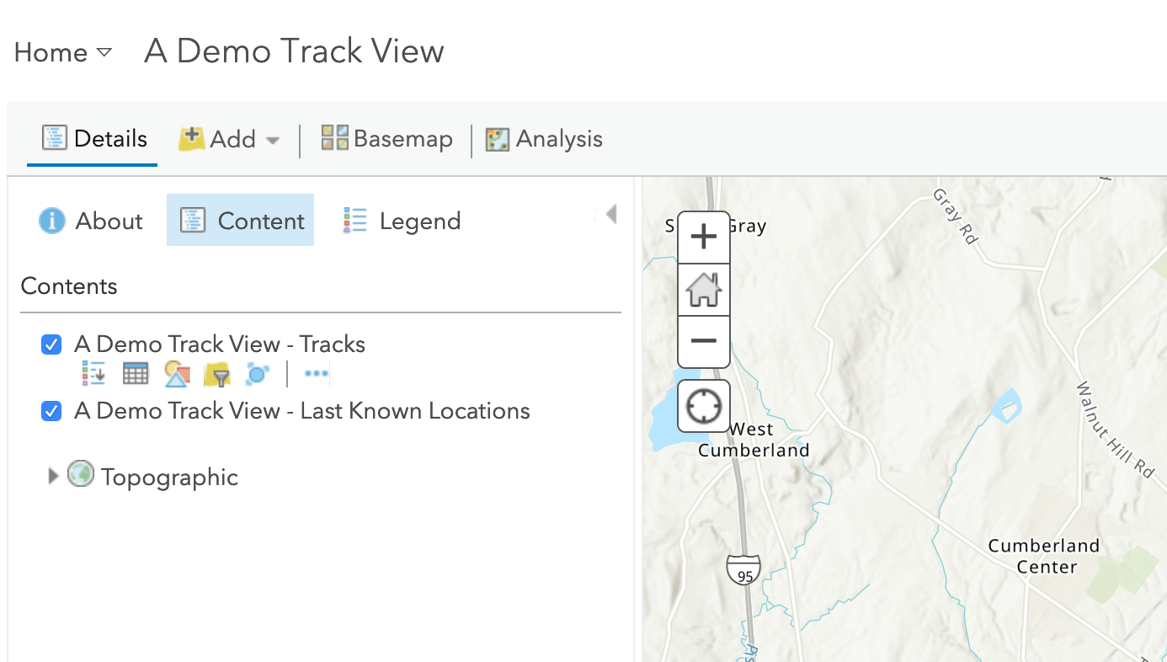The image size is (1167, 662).
Task: Hide the Last Known Locations layer
Action: coord(51,411)
